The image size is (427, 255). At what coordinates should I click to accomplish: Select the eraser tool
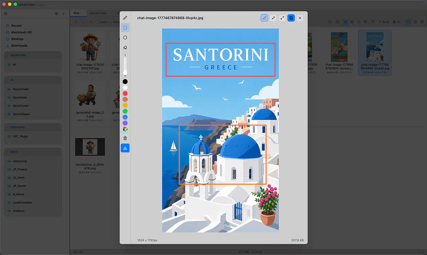click(x=125, y=48)
